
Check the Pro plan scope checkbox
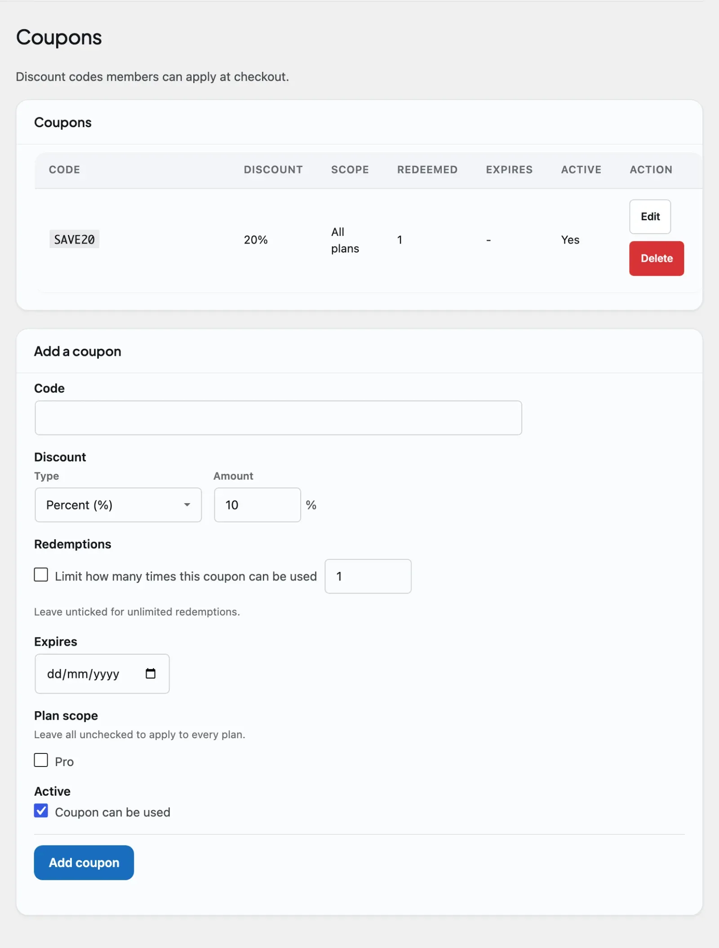tap(41, 760)
